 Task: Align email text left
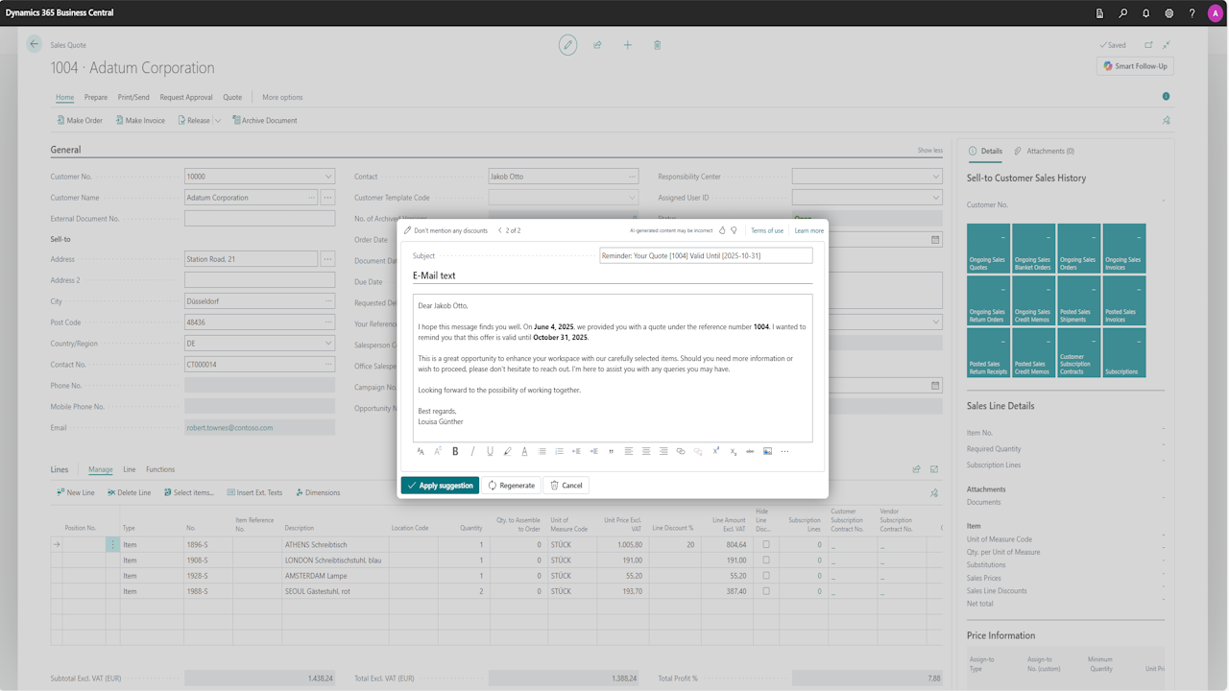coord(629,451)
